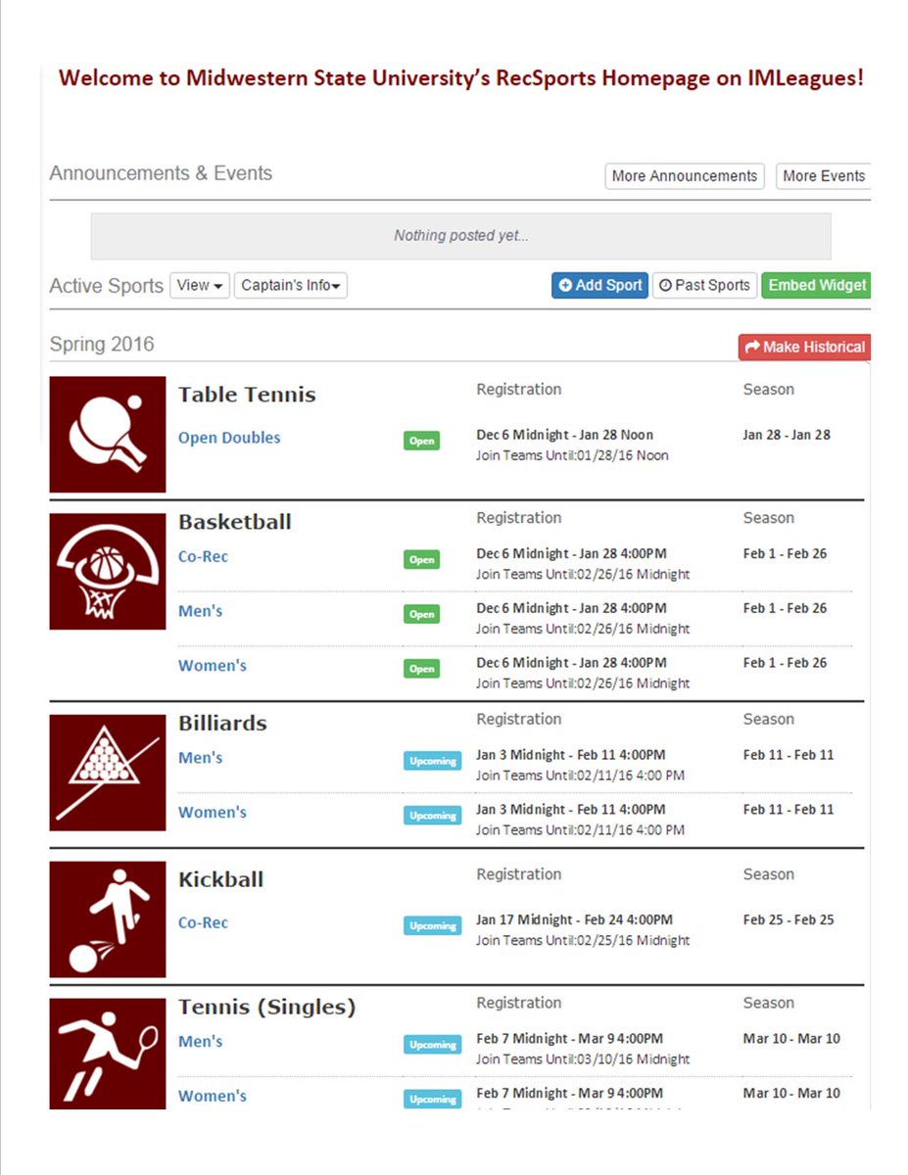908x1175 pixels.
Task: Click the Billiards rack icon
Action: pos(108,773)
